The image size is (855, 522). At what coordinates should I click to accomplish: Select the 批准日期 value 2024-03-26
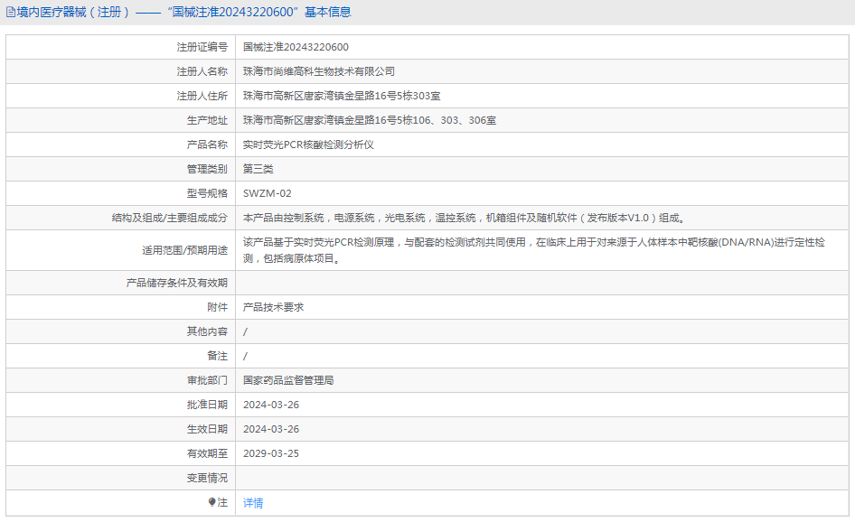271,405
